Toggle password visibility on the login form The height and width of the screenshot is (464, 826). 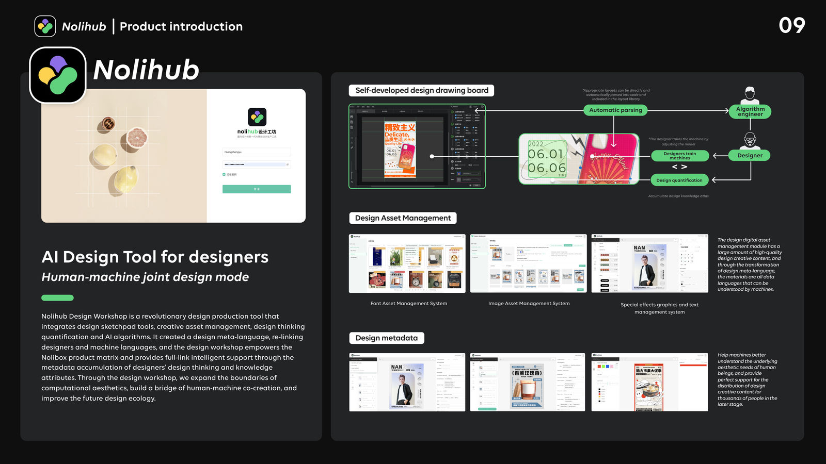288,164
